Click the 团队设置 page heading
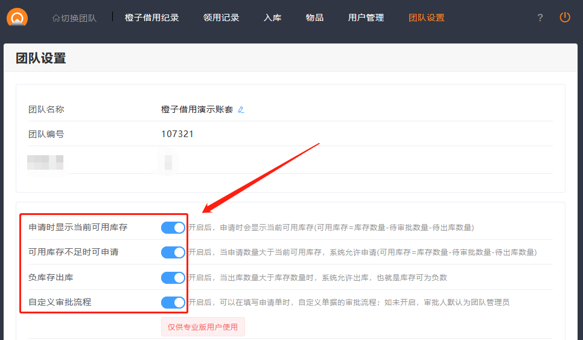583x340 pixels. [x=41, y=59]
